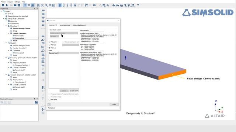
Task: Click the highlighted panel view icon in toolbar
Action: [33, 5]
